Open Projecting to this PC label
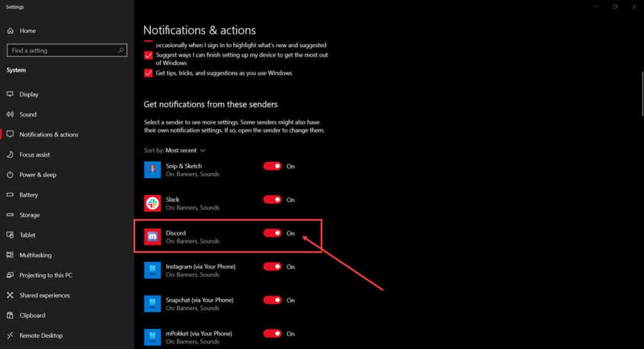This screenshot has width=644, height=349. pos(46,275)
